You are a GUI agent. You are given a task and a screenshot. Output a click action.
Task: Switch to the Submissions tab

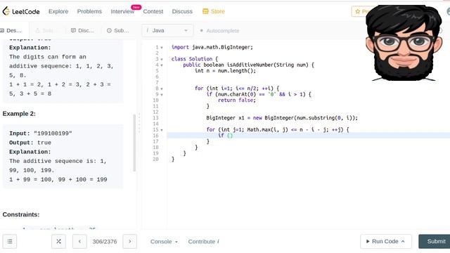point(118,30)
